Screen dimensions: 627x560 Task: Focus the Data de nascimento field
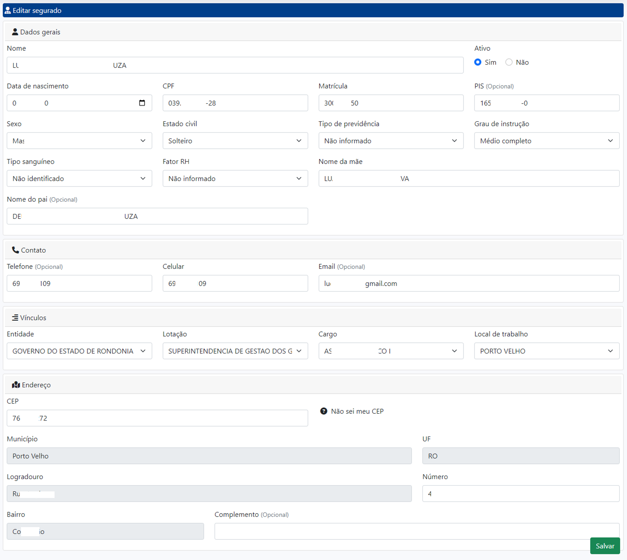(x=79, y=103)
